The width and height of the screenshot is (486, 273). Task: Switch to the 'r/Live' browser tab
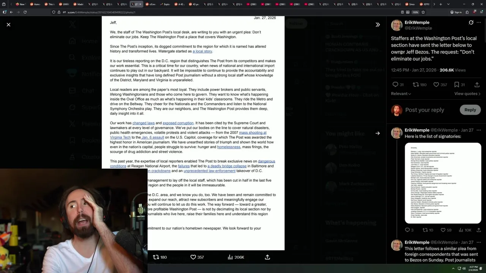(x=150, y=4)
